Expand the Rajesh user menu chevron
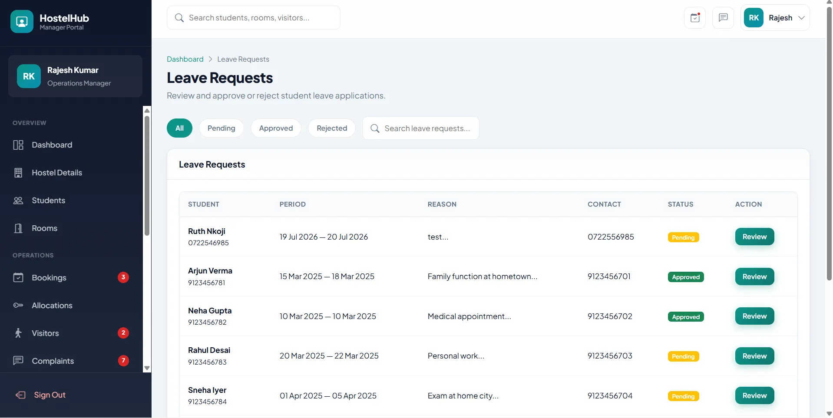Screen dimensions: 833x418 pyautogui.click(x=801, y=18)
